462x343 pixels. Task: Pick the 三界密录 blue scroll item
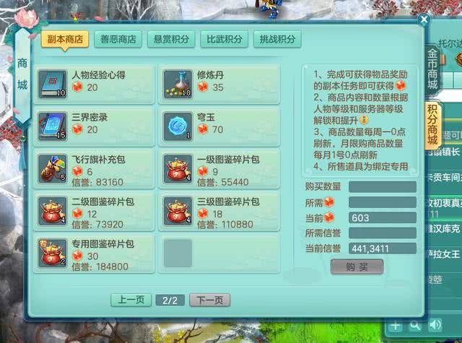[x=53, y=126]
